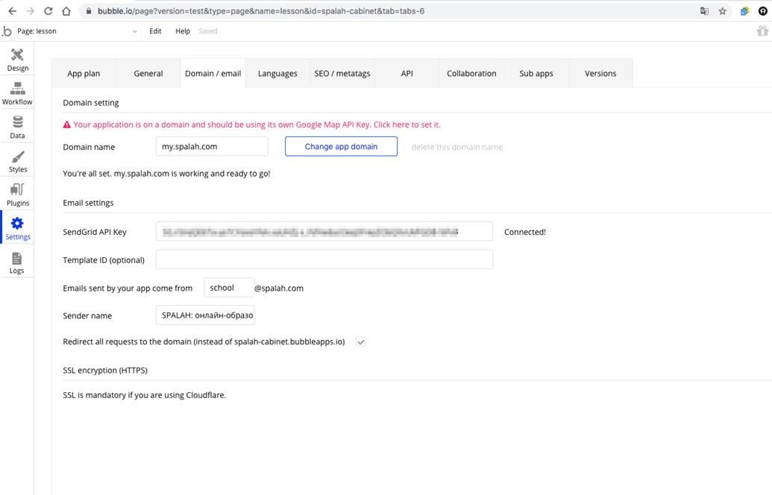Image resolution: width=772 pixels, height=495 pixels.
Task: Open the Plugins section
Action: tap(17, 195)
